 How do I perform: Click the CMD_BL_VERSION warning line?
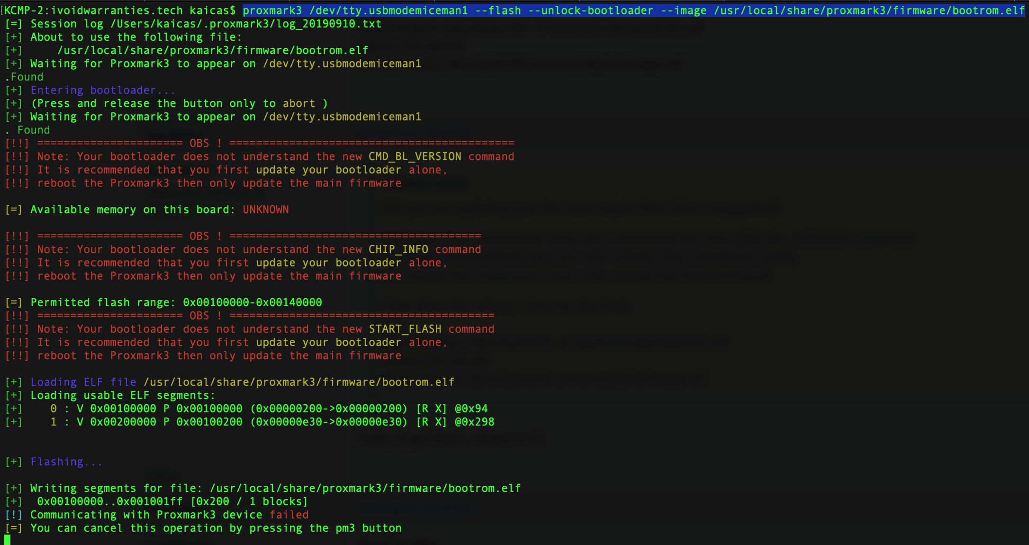click(x=260, y=156)
